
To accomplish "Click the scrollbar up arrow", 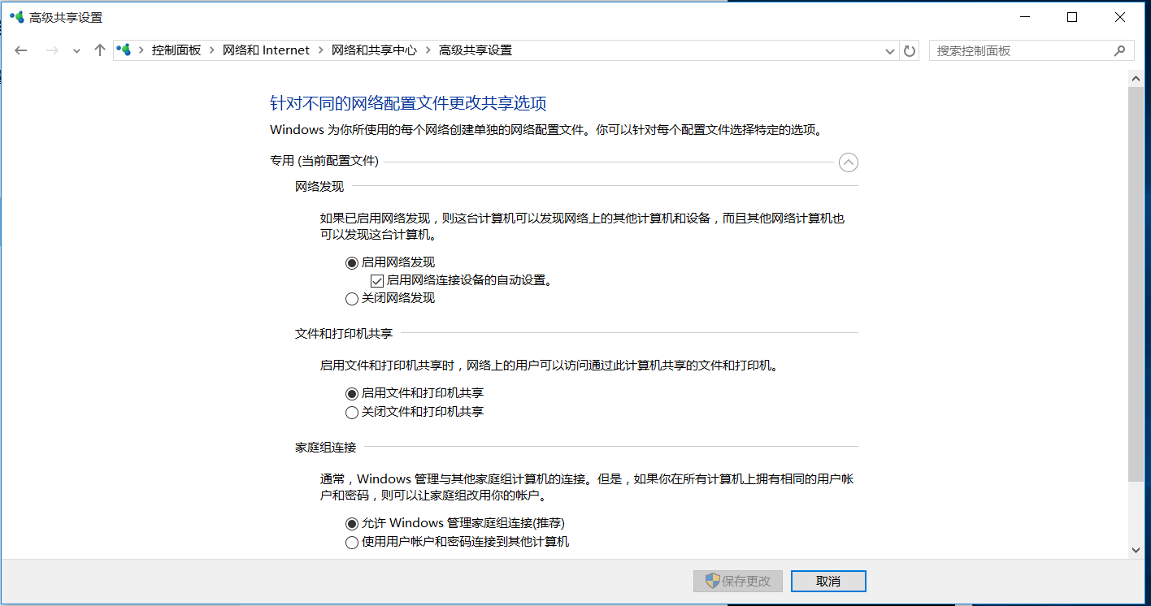I will [x=1136, y=77].
